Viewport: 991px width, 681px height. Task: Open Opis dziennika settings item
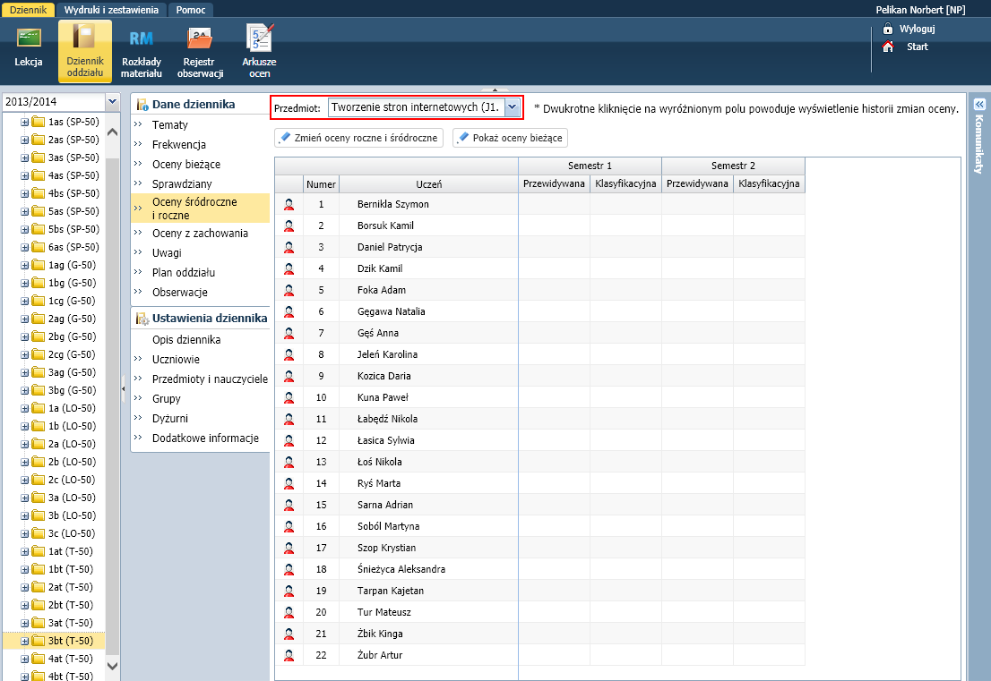pyautogui.click(x=186, y=339)
